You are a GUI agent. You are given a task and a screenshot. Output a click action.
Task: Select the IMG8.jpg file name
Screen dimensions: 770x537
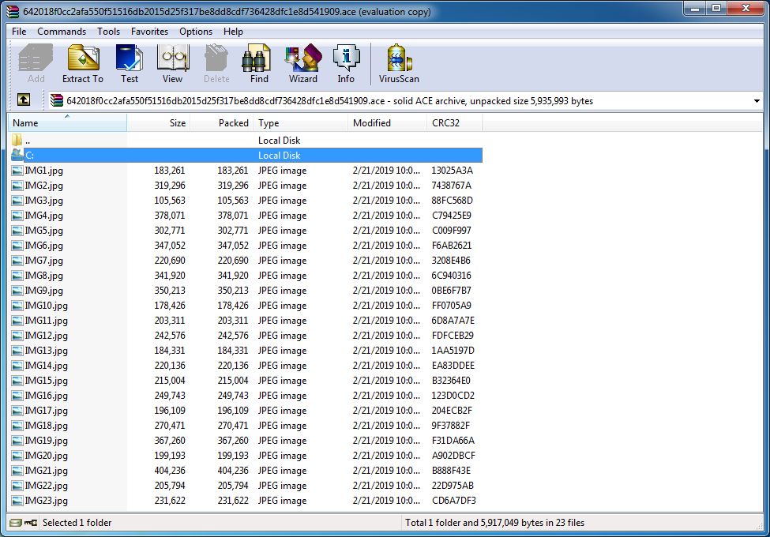click(43, 276)
